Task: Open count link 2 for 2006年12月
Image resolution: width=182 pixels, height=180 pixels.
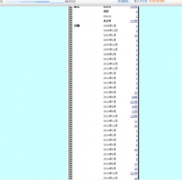Action: [136, 31]
